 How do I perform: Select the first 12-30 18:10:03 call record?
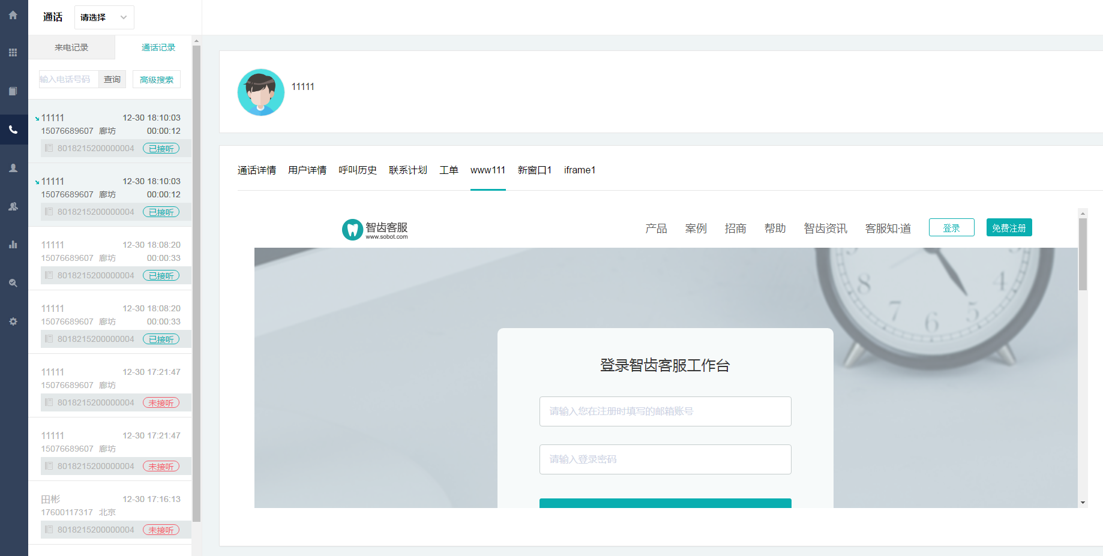tap(110, 132)
